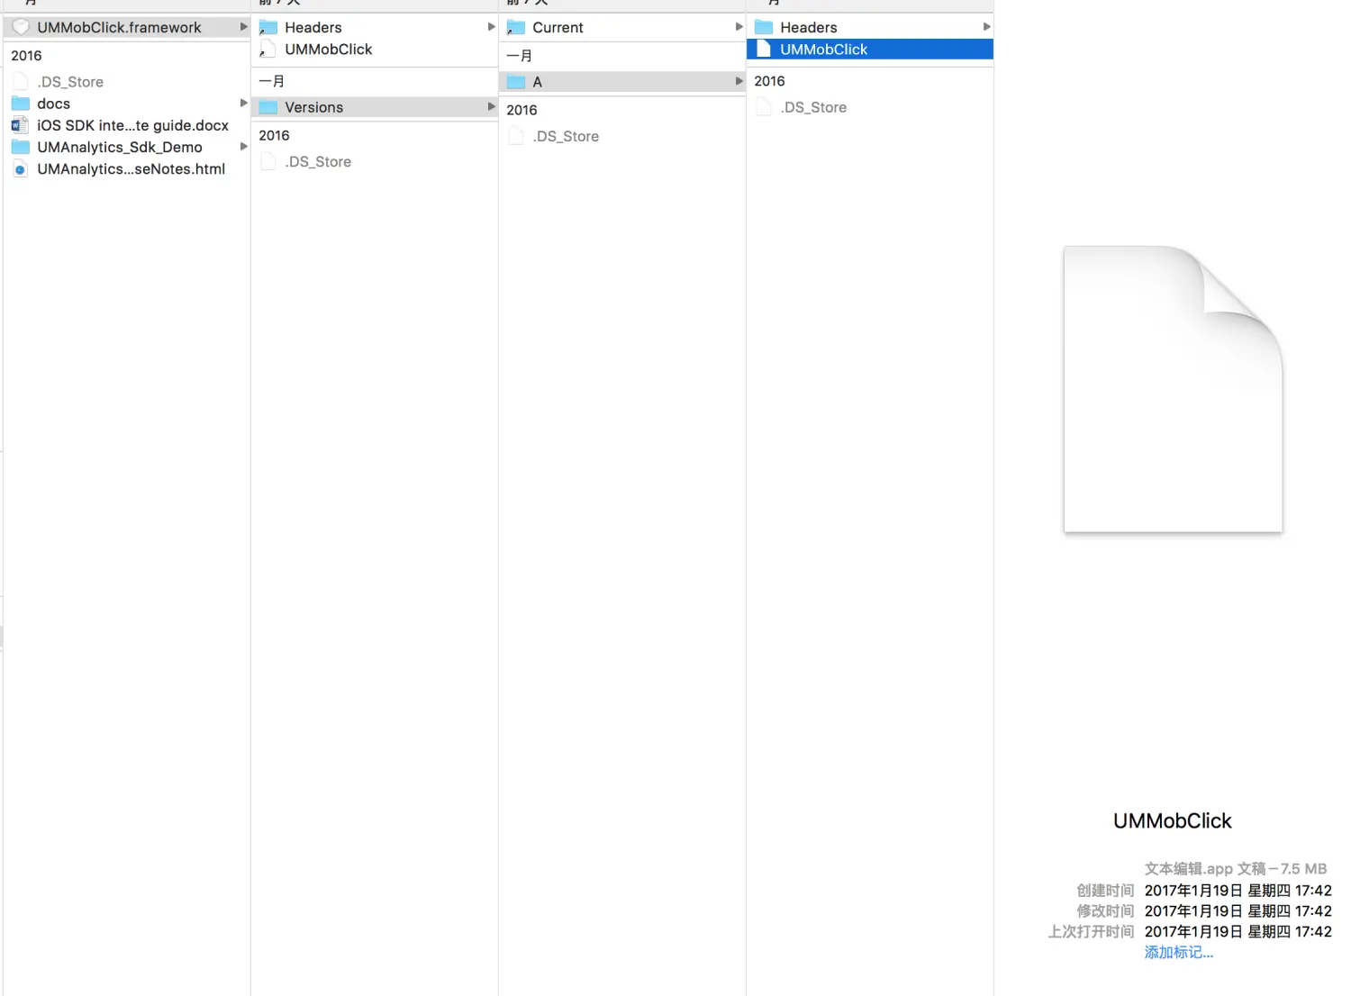This screenshot has height=996, width=1351.
Task: Select .DS_Store name in third column
Action: pos(566,136)
